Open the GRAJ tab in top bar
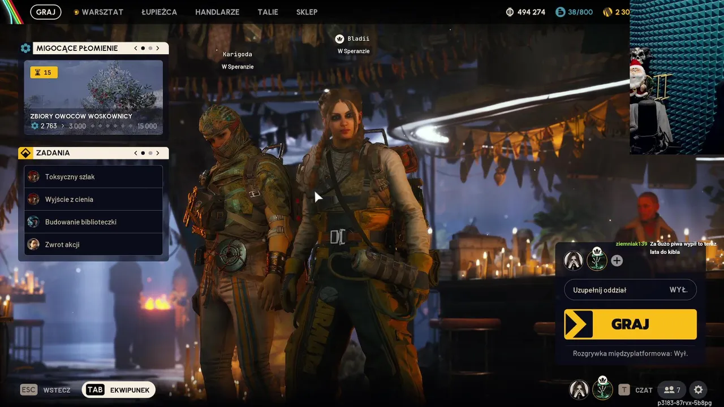This screenshot has width=724, height=407. (45, 12)
